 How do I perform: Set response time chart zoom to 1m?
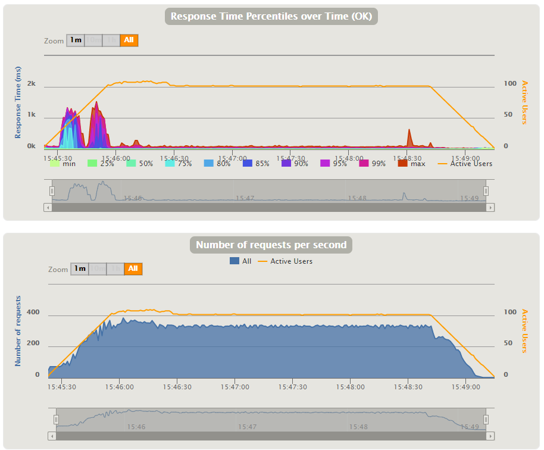[76, 40]
